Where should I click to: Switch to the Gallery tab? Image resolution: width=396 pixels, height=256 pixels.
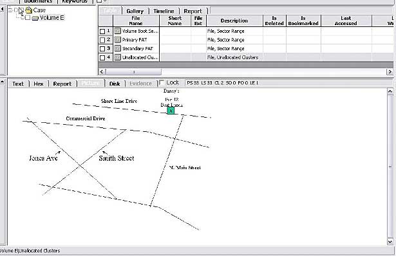135,11
